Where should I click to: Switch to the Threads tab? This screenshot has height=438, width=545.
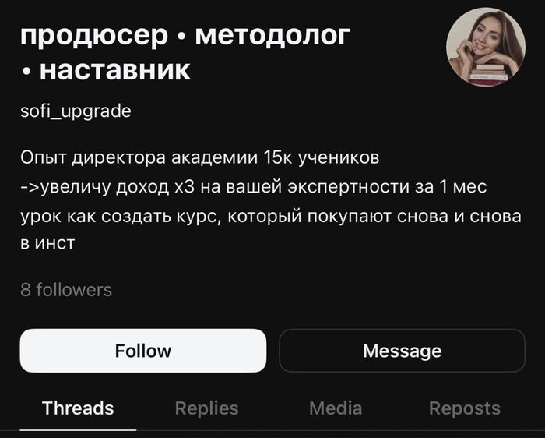point(78,408)
